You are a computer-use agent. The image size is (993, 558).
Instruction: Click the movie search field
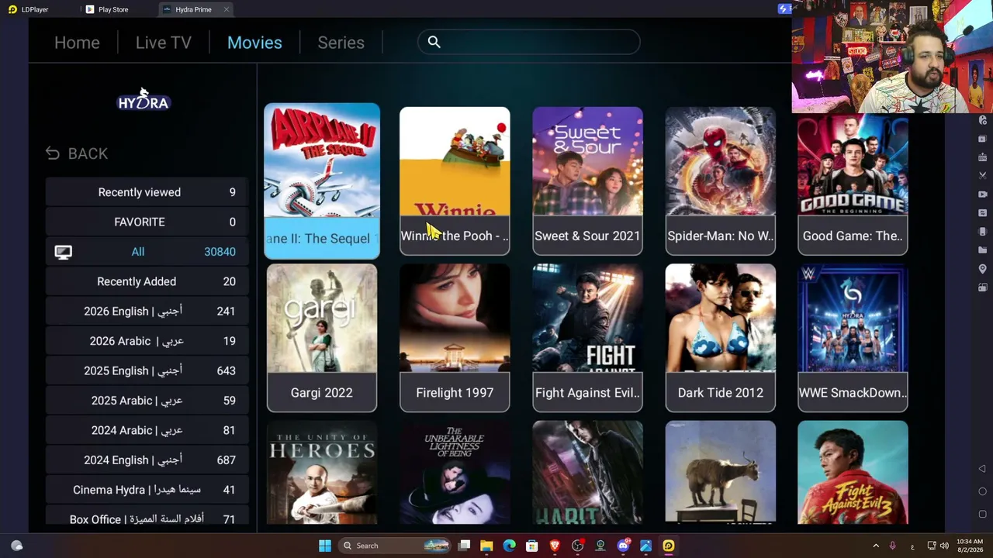tap(529, 42)
